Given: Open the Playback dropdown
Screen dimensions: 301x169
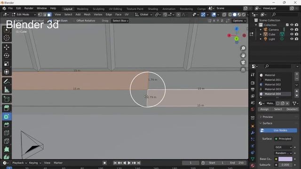Looking at the screenshot, I should point(20,163).
